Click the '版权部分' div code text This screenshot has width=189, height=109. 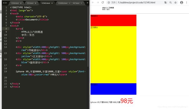coord(35,62)
